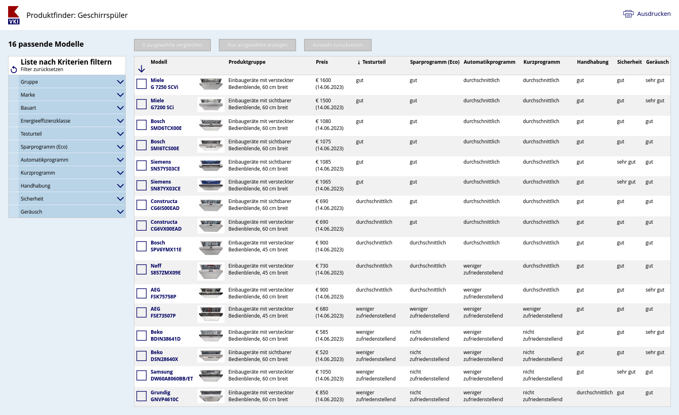679x415 pixels.
Task: Open the Bosch SMI6TCS00E model link
Action: 165,145
